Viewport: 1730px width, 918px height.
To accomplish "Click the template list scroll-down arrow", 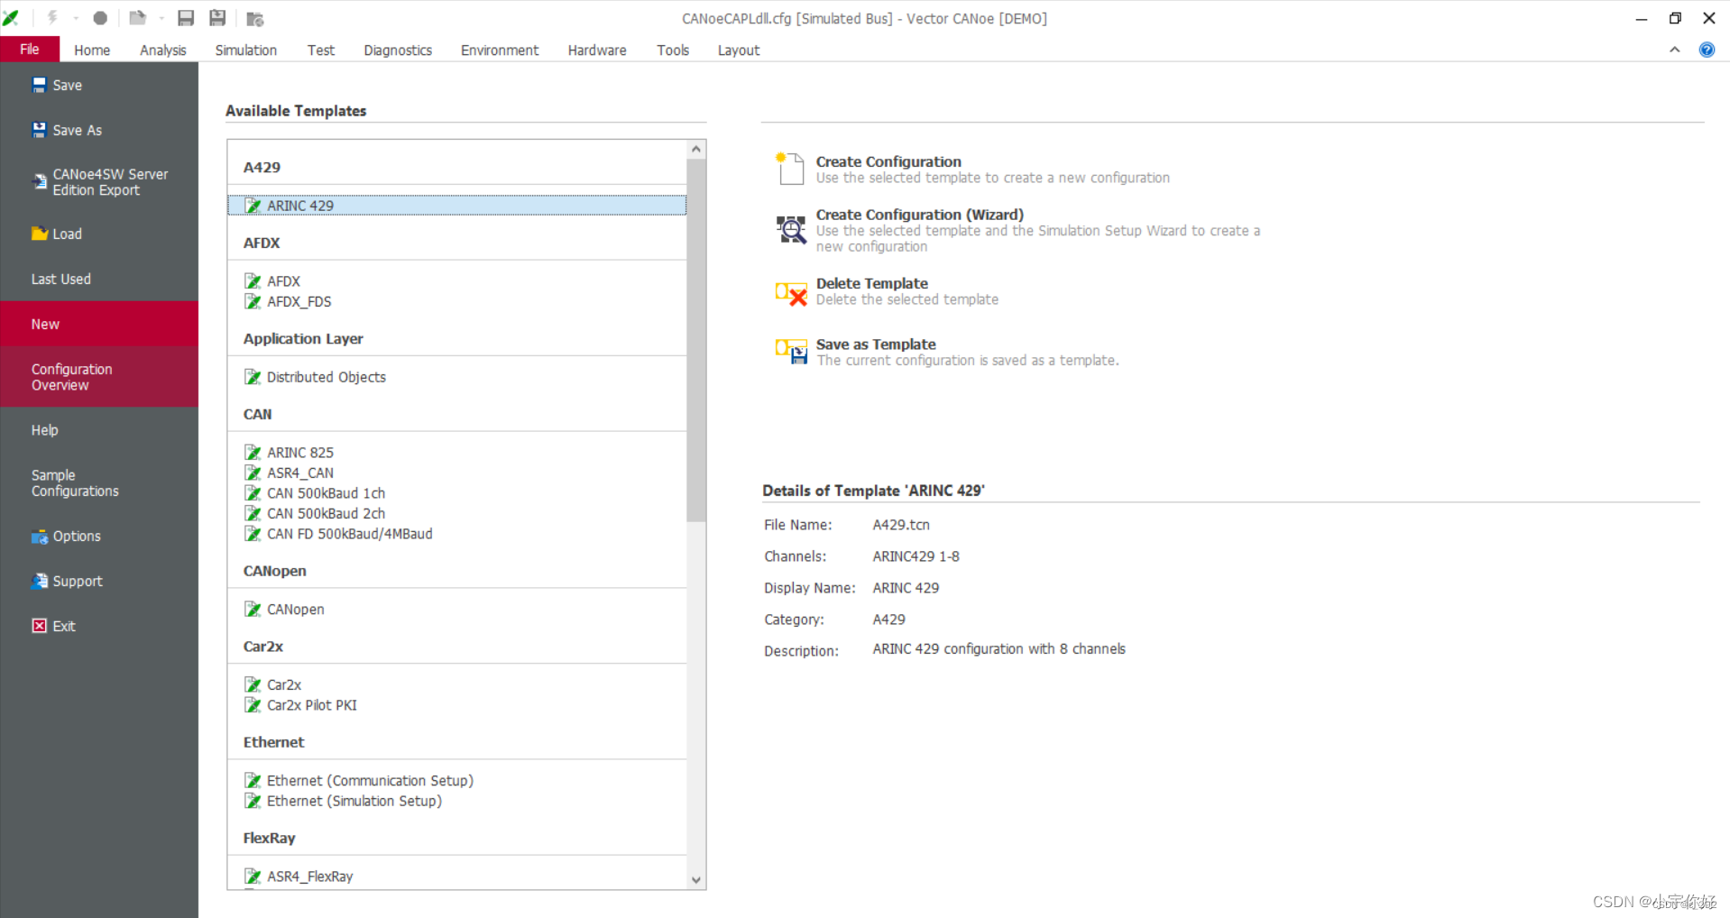I will [x=695, y=880].
